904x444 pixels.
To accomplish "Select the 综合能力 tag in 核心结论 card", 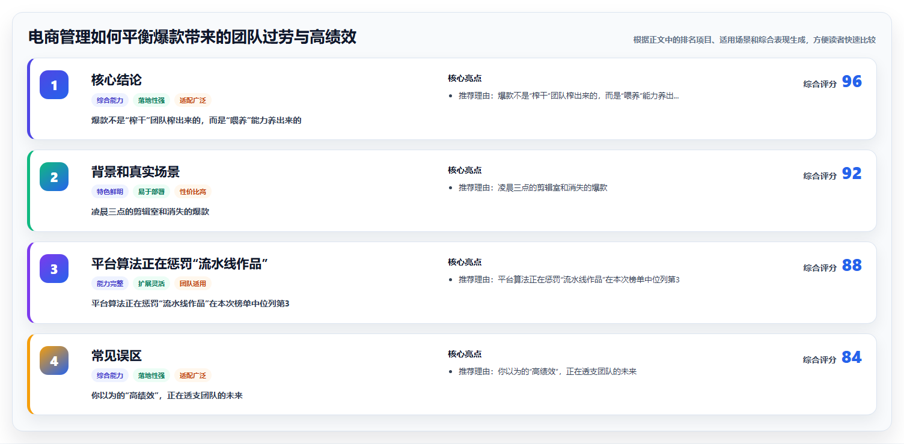I will (x=110, y=100).
